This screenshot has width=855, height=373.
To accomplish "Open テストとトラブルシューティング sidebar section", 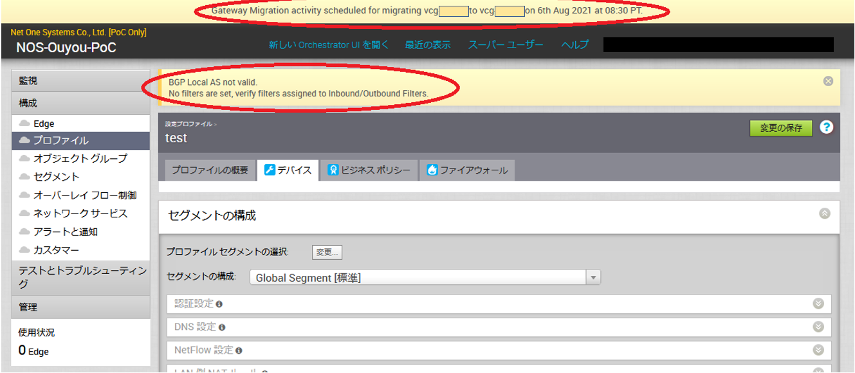I will [81, 277].
